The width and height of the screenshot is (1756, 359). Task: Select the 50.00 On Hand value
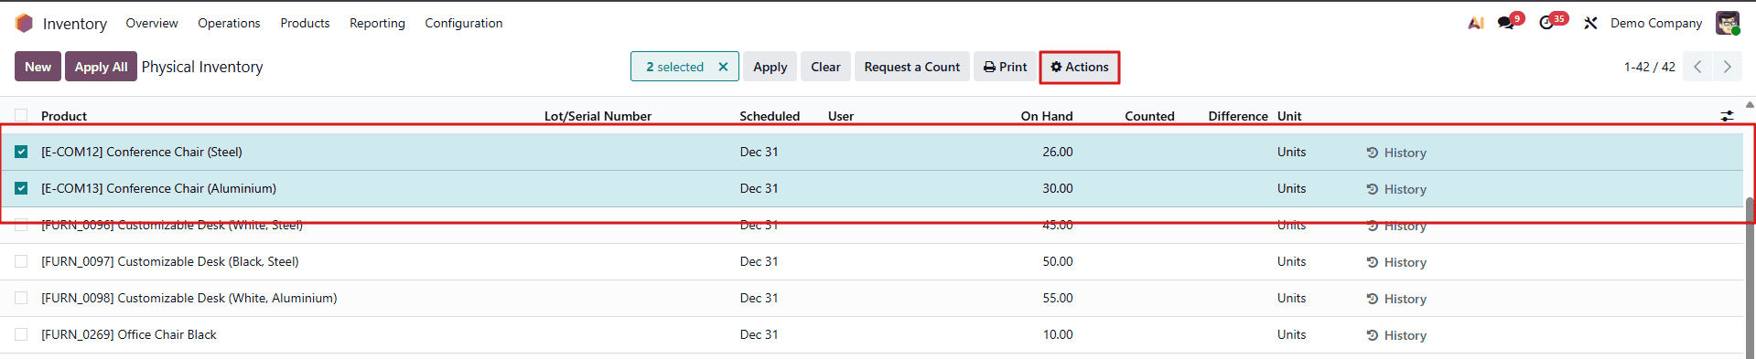click(1058, 261)
